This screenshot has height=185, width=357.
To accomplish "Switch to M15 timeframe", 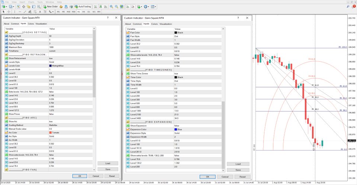I will click(x=68, y=12).
